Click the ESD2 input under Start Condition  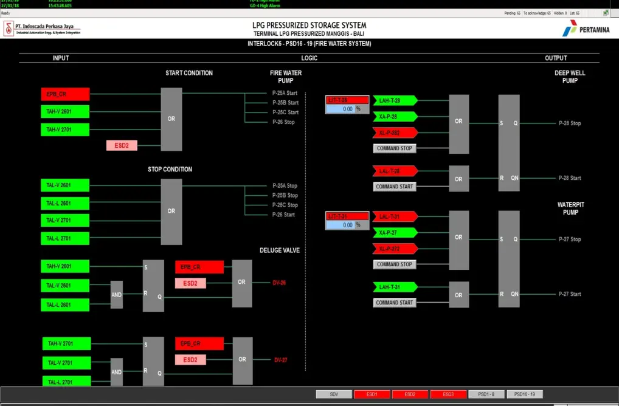point(122,145)
